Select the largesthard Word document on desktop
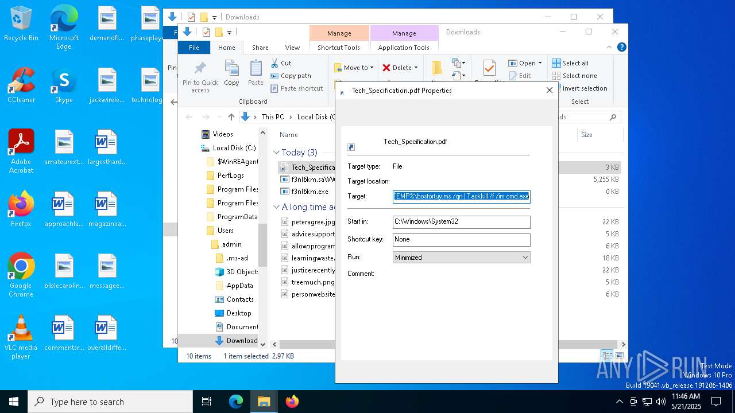The width and height of the screenshot is (735, 413). pyautogui.click(x=107, y=147)
